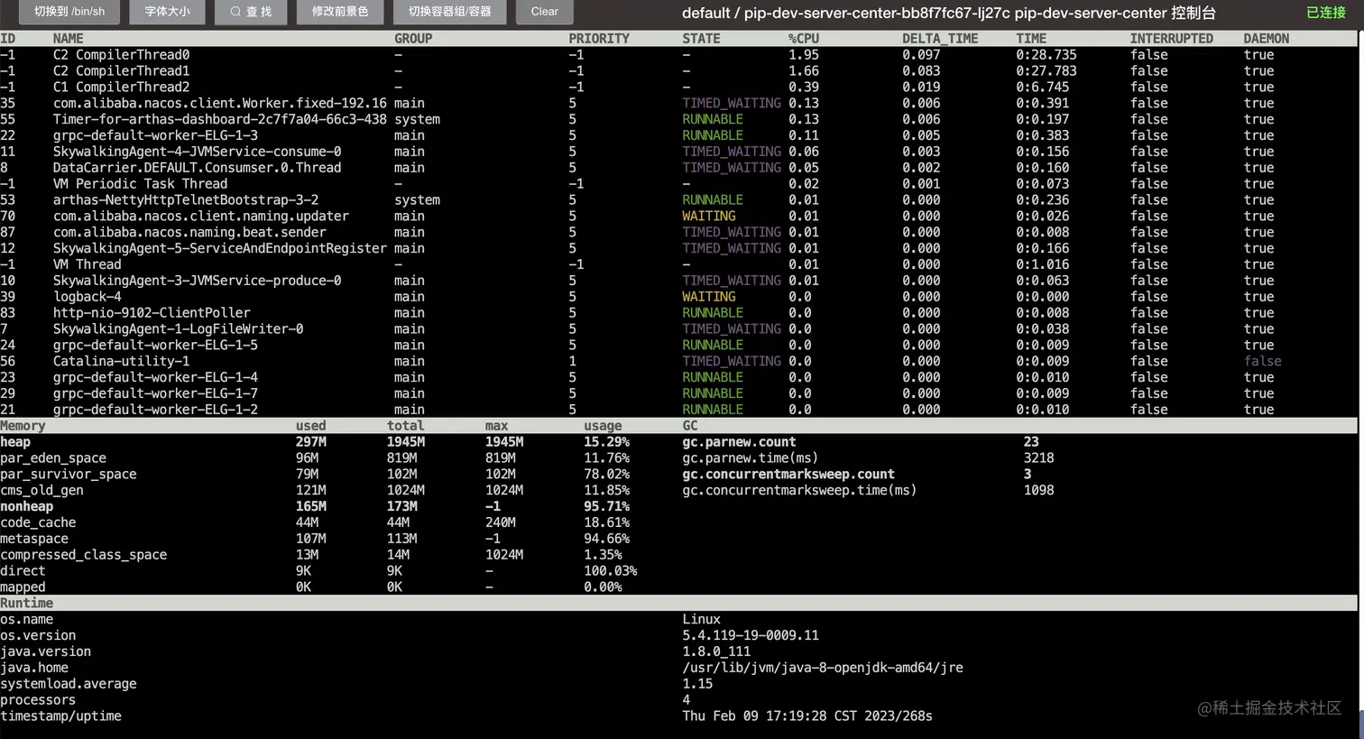Viewport: 1364px width, 739px height.
Task: Click the 查找 search button
Action: 251,12
